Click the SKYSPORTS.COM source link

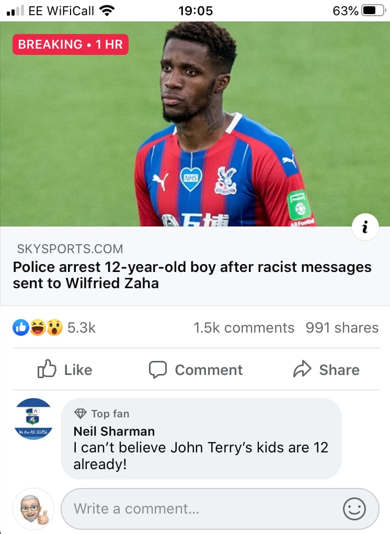pos(70,249)
